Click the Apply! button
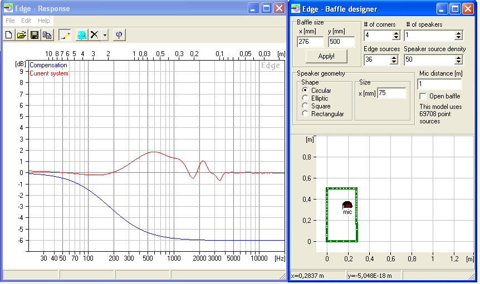The image size is (480, 284). 326,56
